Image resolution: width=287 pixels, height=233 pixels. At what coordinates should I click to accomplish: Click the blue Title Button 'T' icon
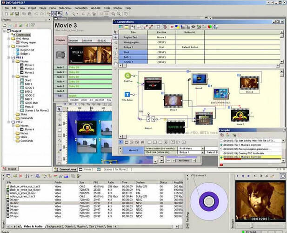click(127, 94)
